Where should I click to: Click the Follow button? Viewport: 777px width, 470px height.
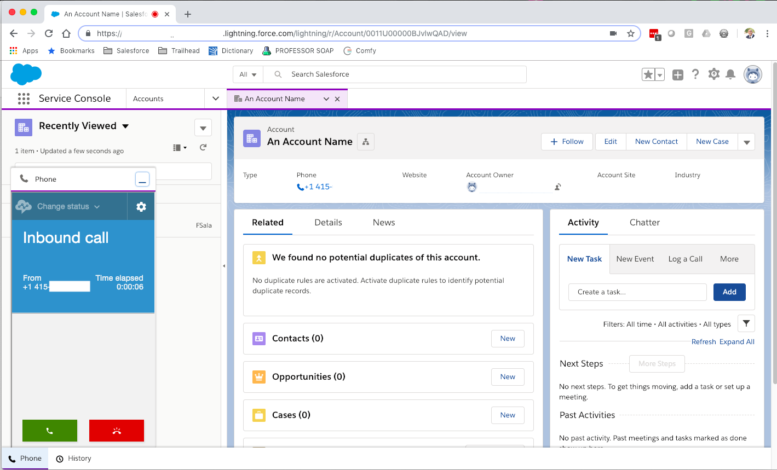tap(567, 142)
